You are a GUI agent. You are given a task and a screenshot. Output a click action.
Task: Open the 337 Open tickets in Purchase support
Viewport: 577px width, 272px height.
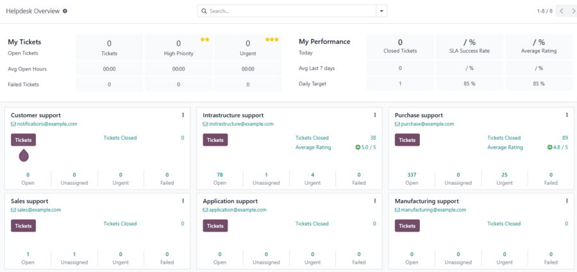point(412,174)
